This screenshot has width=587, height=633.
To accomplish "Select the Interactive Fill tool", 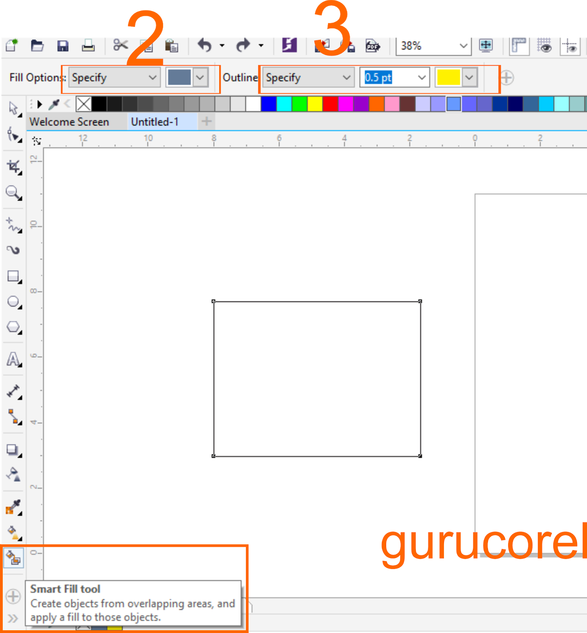I will (x=14, y=533).
